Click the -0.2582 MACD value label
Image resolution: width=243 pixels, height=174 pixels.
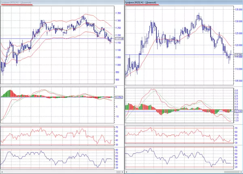click(119, 97)
